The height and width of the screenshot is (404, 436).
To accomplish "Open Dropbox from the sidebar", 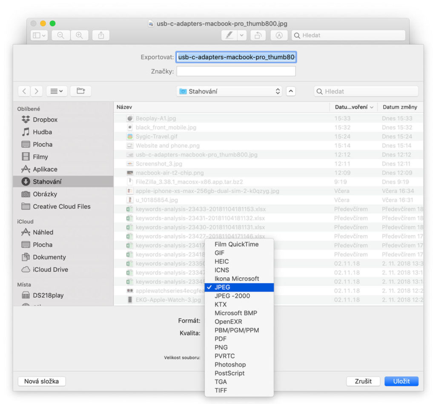I will 45,119.
